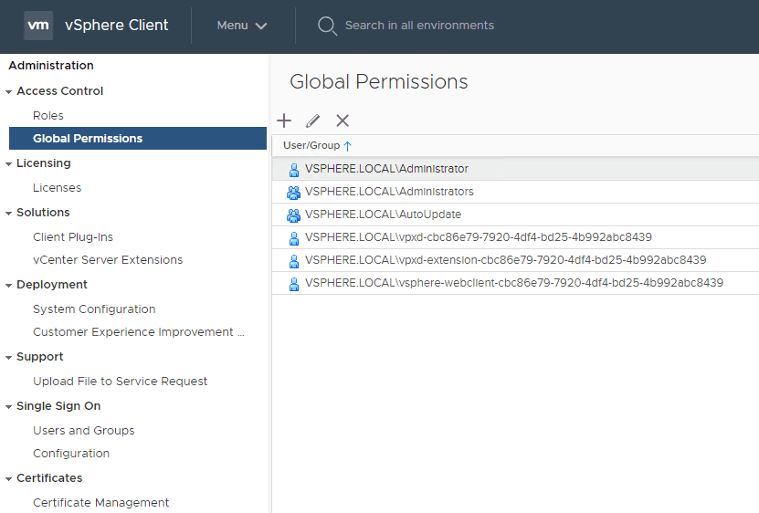The width and height of the screenshot is (759, 513).
Task: Collapse the Single Sign On section
Action: tap(9, 406)
